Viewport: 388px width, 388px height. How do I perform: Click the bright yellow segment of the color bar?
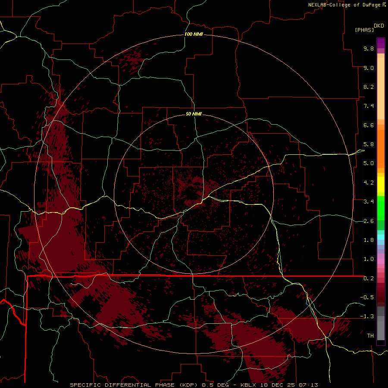[381, 185]
